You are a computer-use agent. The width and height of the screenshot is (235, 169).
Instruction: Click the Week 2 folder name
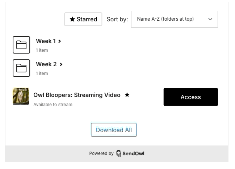click(x=46, y=64)
